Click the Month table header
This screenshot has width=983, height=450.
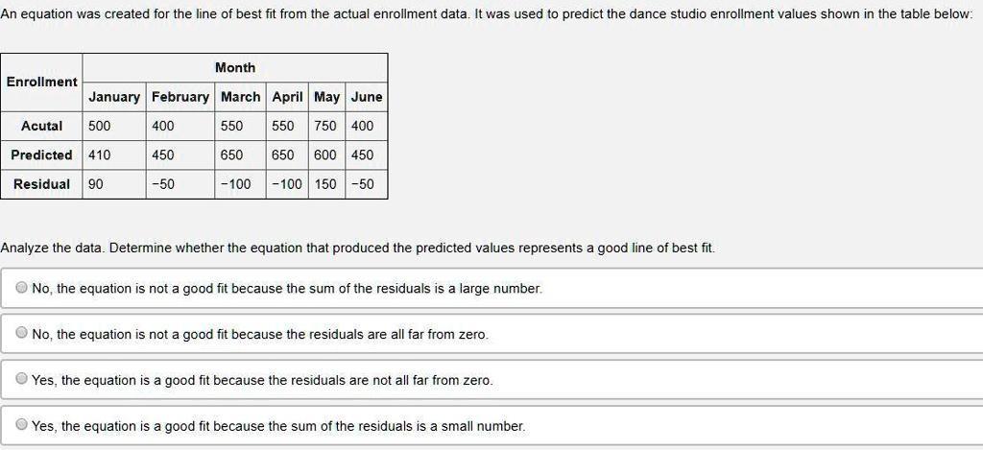point(235,68)
